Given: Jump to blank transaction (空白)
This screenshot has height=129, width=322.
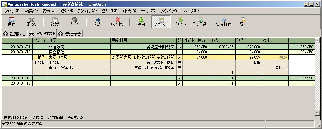Looking at the screenshot, I should click(x=141, y=22).
